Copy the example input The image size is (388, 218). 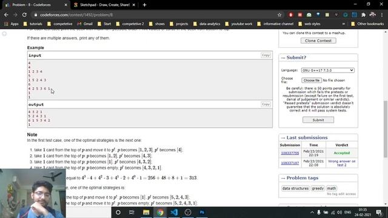coord(266,55)
